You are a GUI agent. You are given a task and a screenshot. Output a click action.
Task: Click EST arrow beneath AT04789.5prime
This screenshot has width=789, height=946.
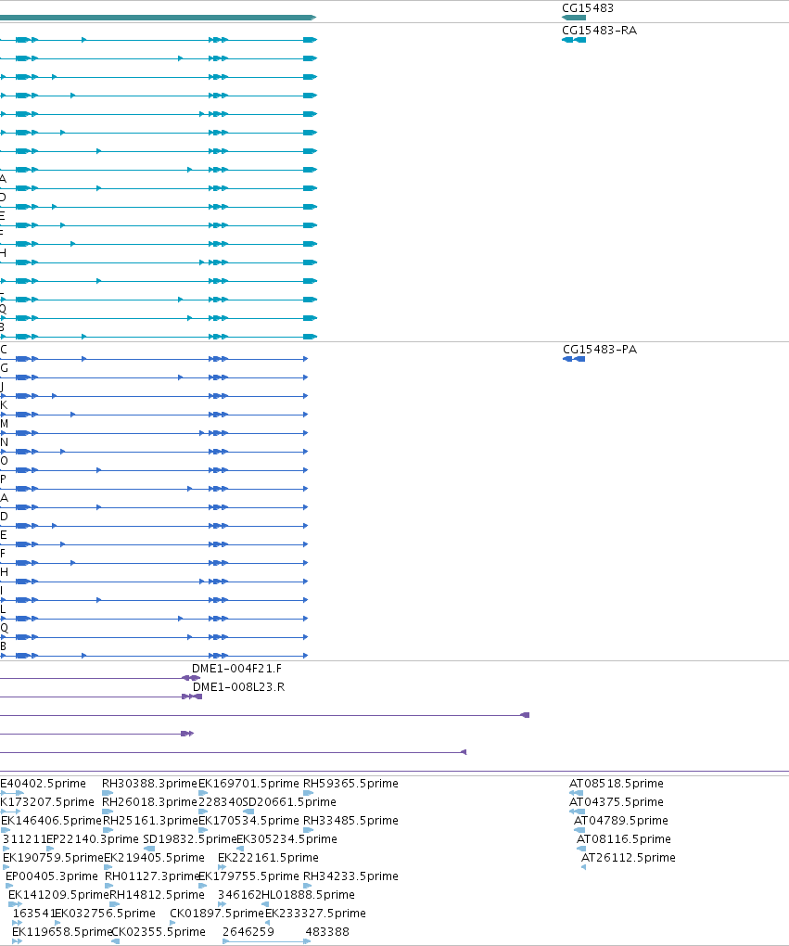click(x=579, y=830)
